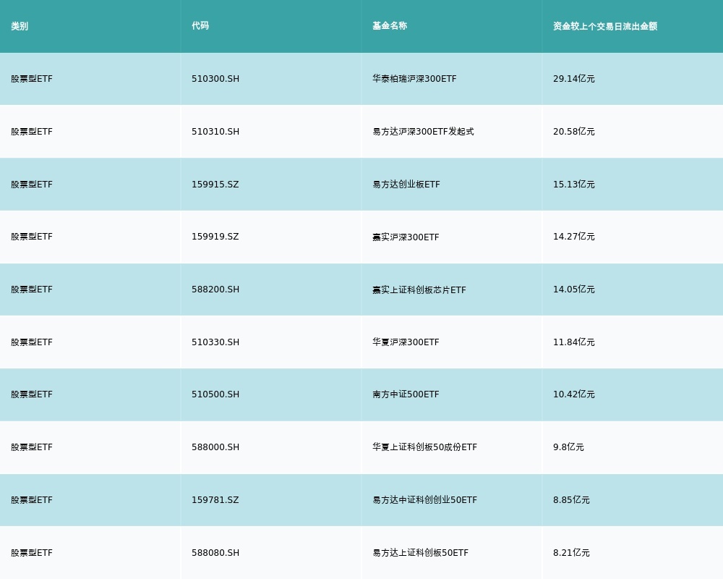The width and height of the screenshot is (723, 579).
Task: Select the 易方达创业板ETF fund name
Action: tap(406, 185)
